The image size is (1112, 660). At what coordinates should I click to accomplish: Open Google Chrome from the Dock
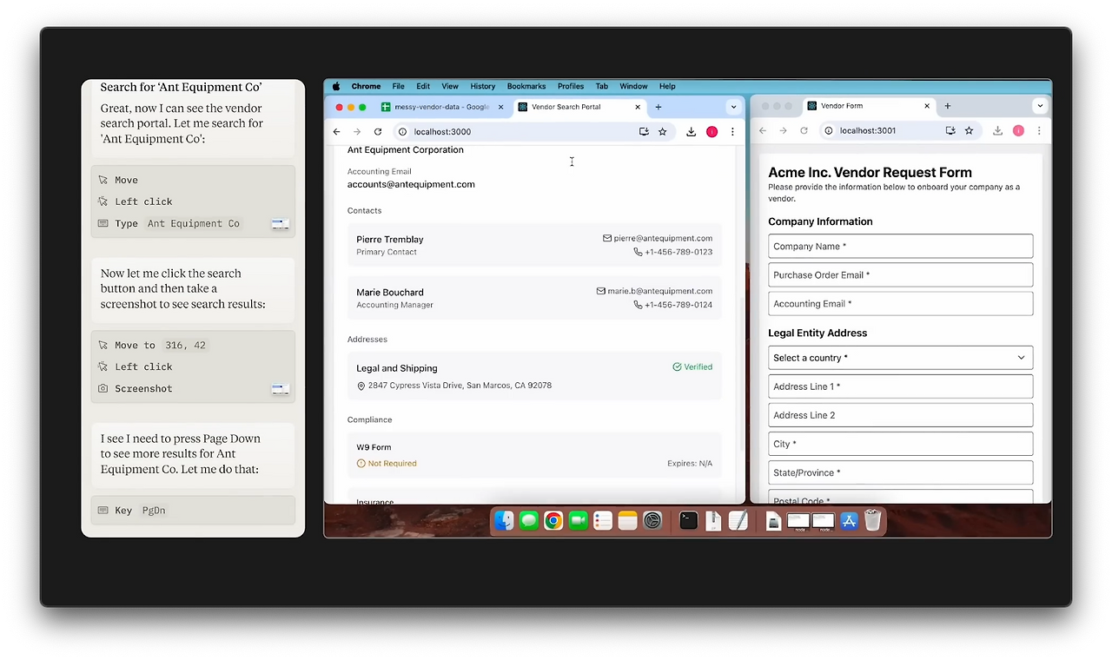click(x=553, y=521)
